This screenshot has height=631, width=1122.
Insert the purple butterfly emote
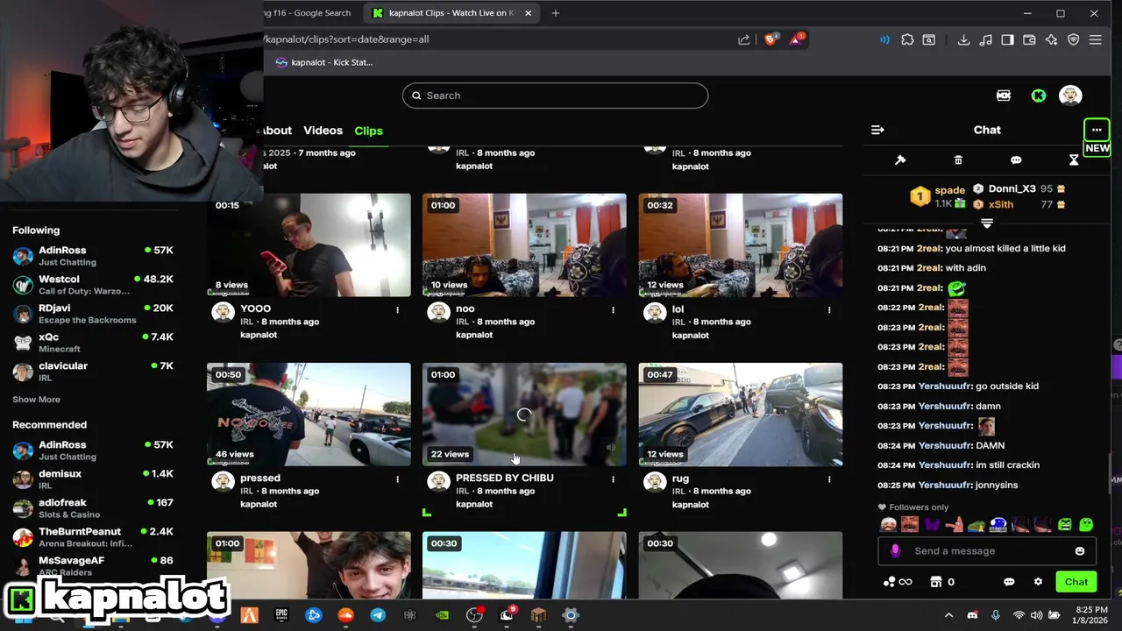tap(932, 525)
